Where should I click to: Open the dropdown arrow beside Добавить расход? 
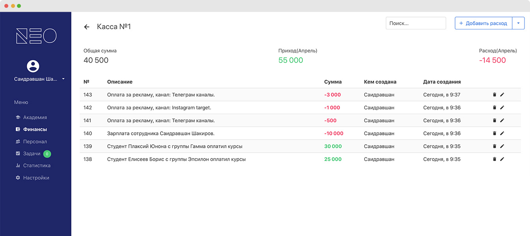pyautogui.click(x=519, y=23)
